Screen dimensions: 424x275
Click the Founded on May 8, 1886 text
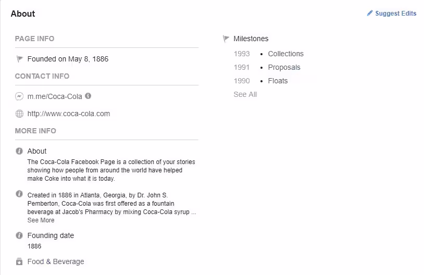click(68, 59)
